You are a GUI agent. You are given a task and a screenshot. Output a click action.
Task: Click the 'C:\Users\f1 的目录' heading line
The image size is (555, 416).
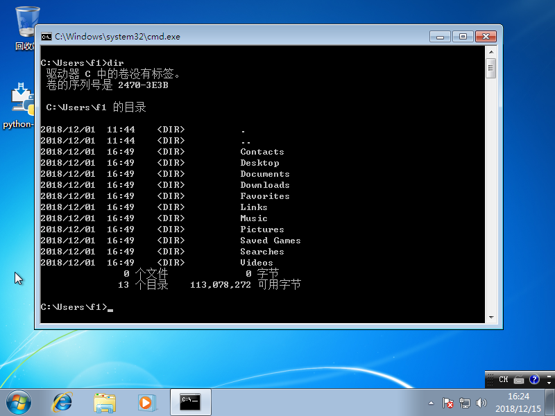pyautogui.click(x=96, y=107)
